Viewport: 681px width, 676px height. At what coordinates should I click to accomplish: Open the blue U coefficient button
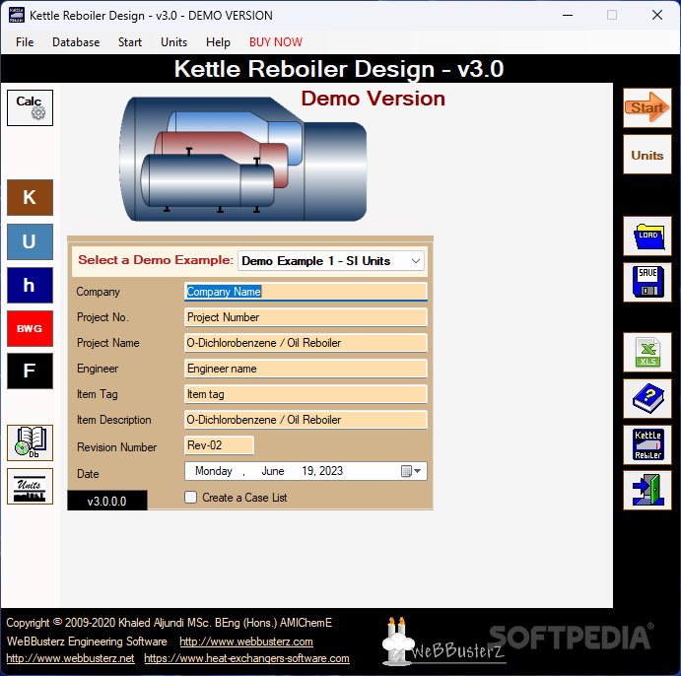[x=30, y=241]
